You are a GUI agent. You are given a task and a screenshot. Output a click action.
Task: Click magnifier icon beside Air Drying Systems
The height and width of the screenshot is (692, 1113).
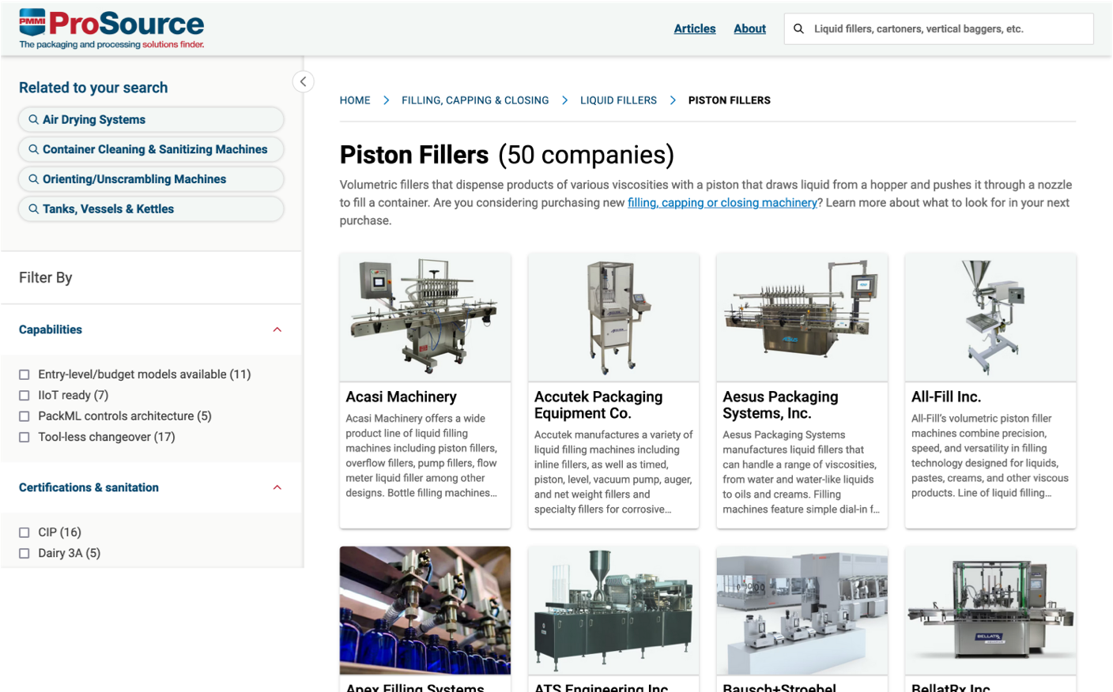click(33, 119)
